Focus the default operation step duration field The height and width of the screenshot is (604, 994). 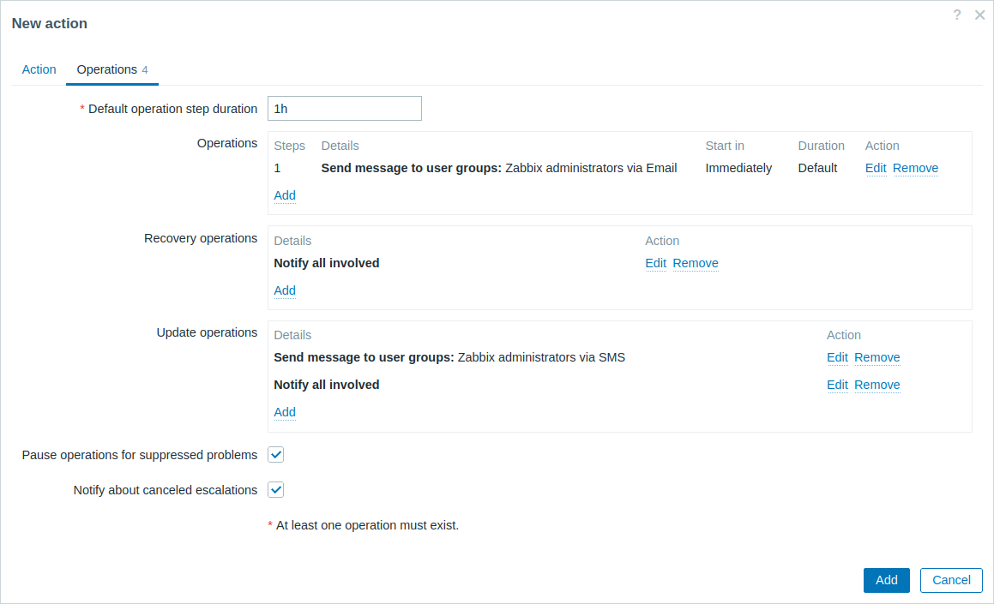(344, 108)
